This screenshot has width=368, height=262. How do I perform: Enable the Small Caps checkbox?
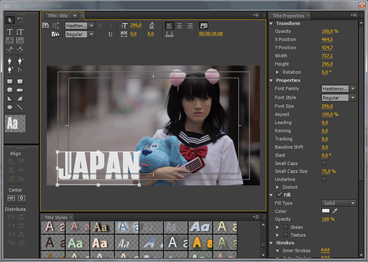[324, 163]
